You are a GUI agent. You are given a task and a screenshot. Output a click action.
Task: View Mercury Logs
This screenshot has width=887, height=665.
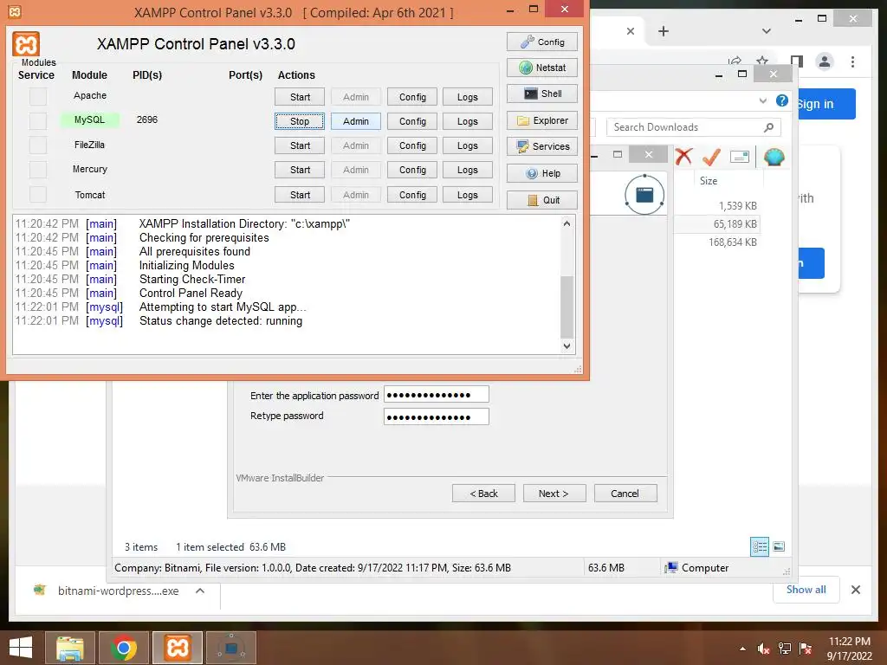pyautogui.click(x=468, y=170)
